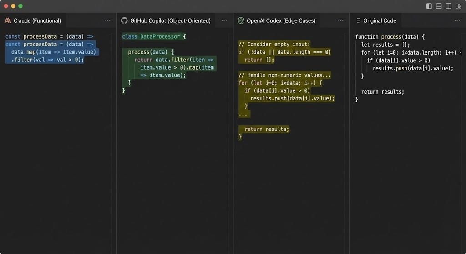Click the GitHub Copilot octocat tab icon
The height and width of the screenshot is (254, 466).
tap(124, 20)
